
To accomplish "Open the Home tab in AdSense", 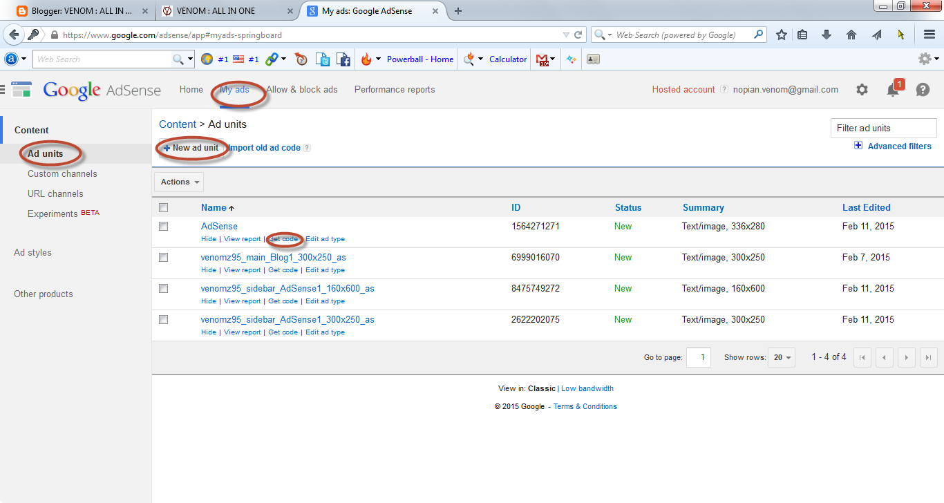I will pos(191,90).
